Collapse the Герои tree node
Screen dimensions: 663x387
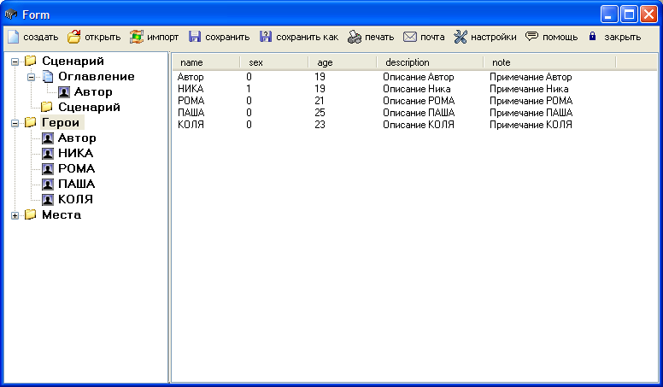(x=15, y=123)
